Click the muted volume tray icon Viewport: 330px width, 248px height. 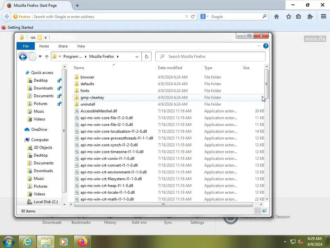tap(300, 242)
